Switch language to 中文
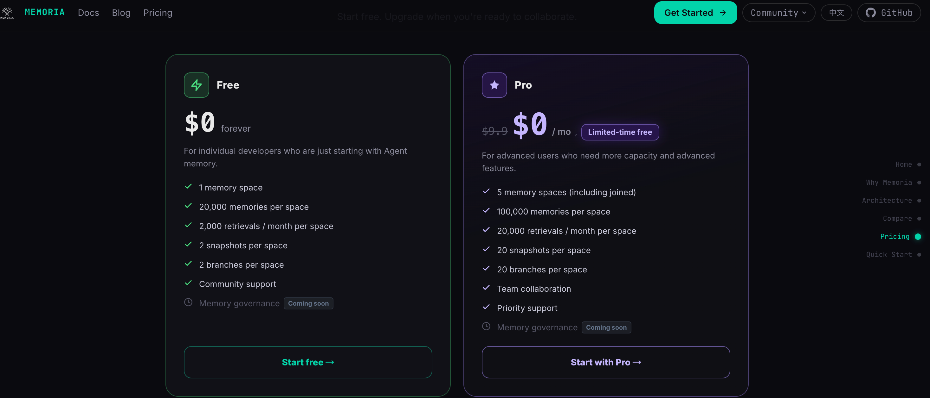930x398 pixels. coord(836,13)
